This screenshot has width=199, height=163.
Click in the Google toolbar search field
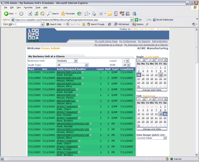point(28,24)
